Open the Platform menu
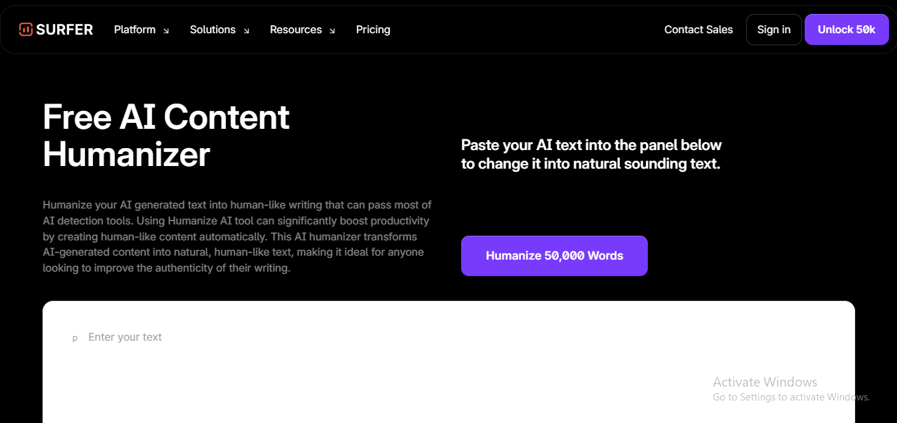Viewport: 897px width, 423px height. pos(134,30)
